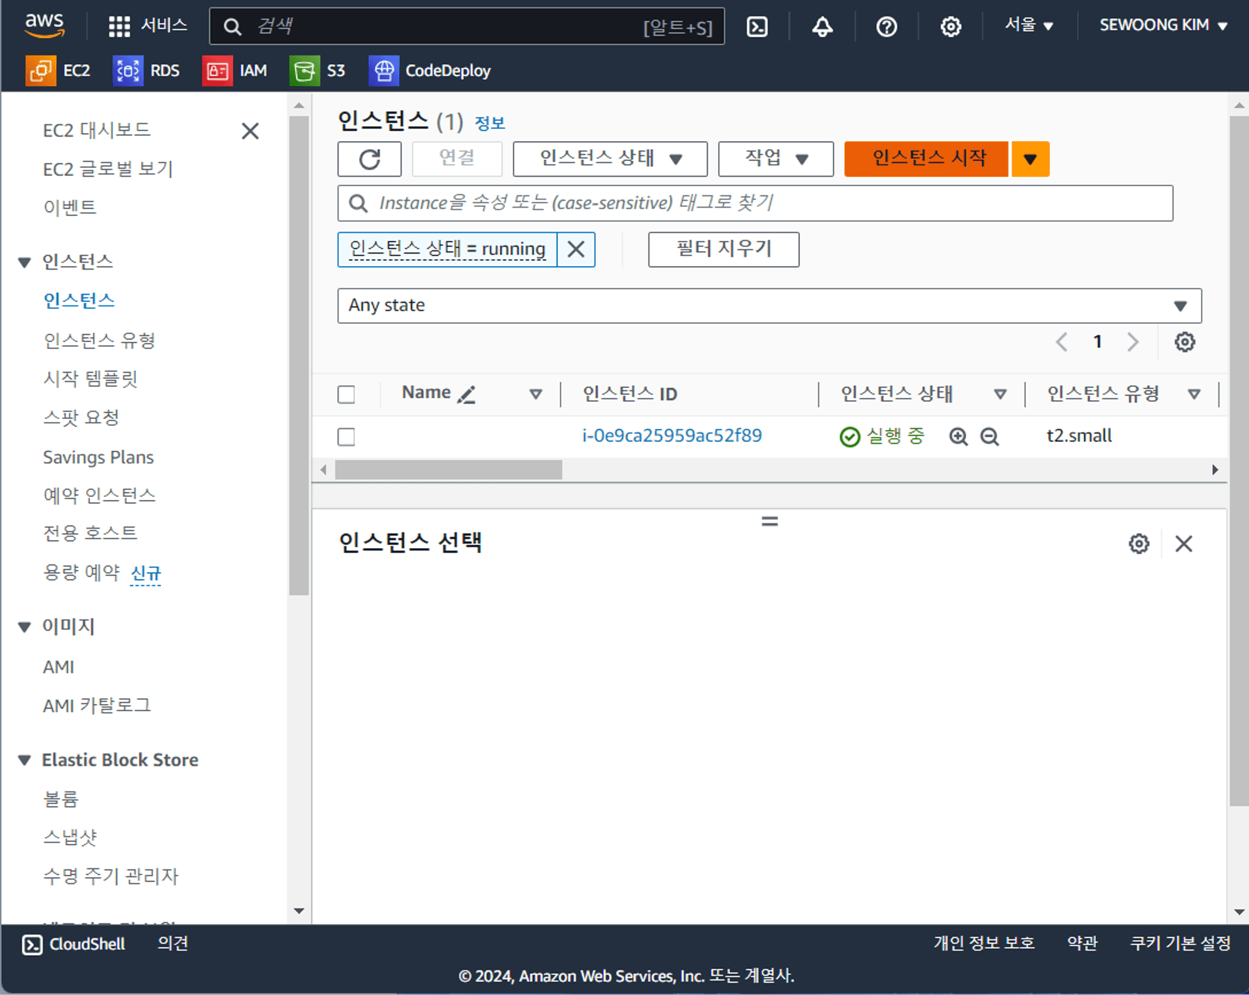
Task: Sort by the 인스턴스 유형 column arrow
Action: click(1194, 394)
